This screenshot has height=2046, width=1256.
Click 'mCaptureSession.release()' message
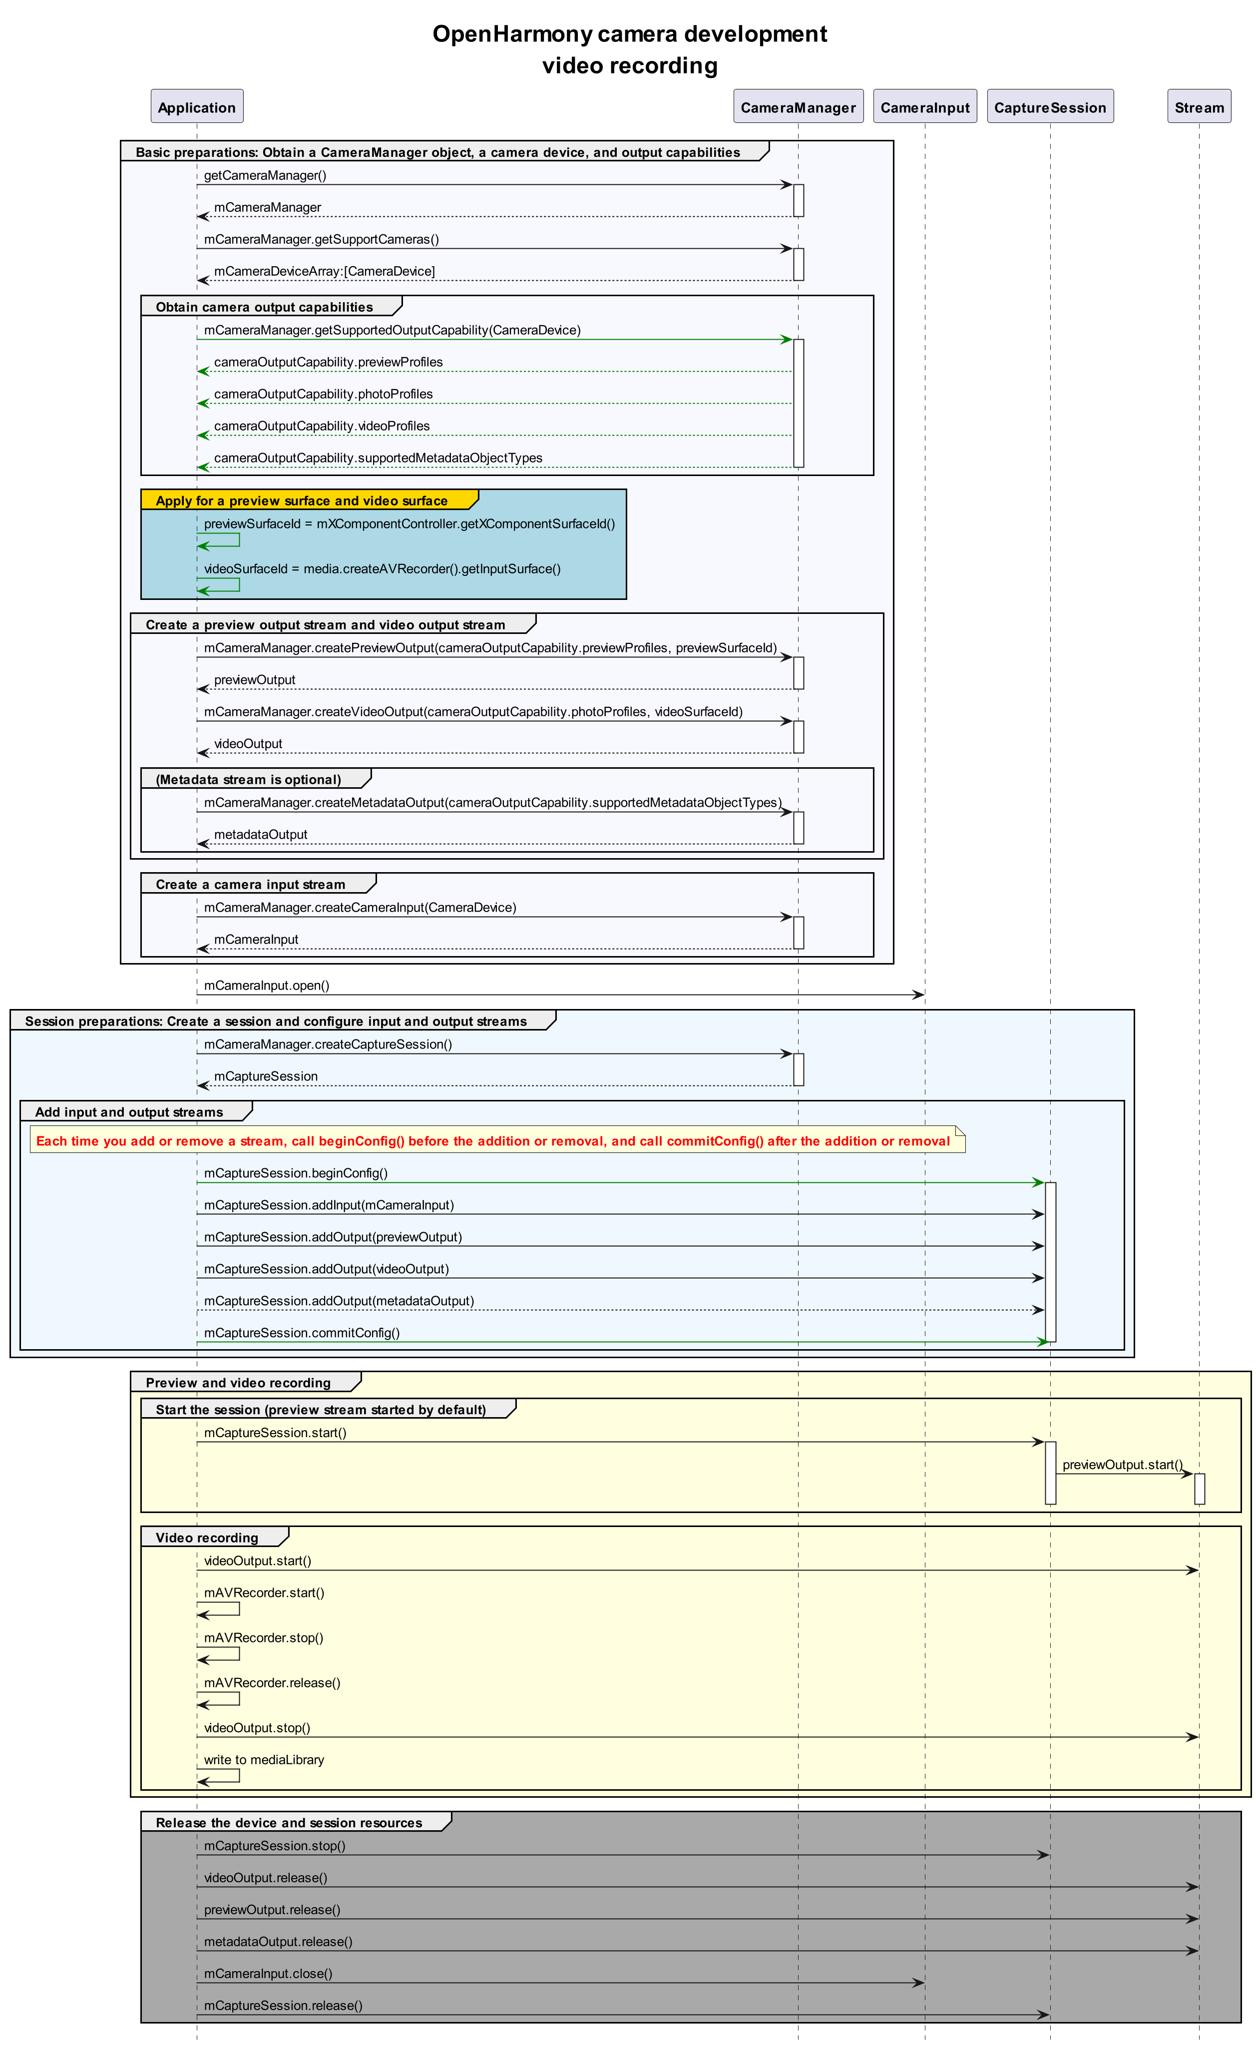click(x=283, y=2006)
